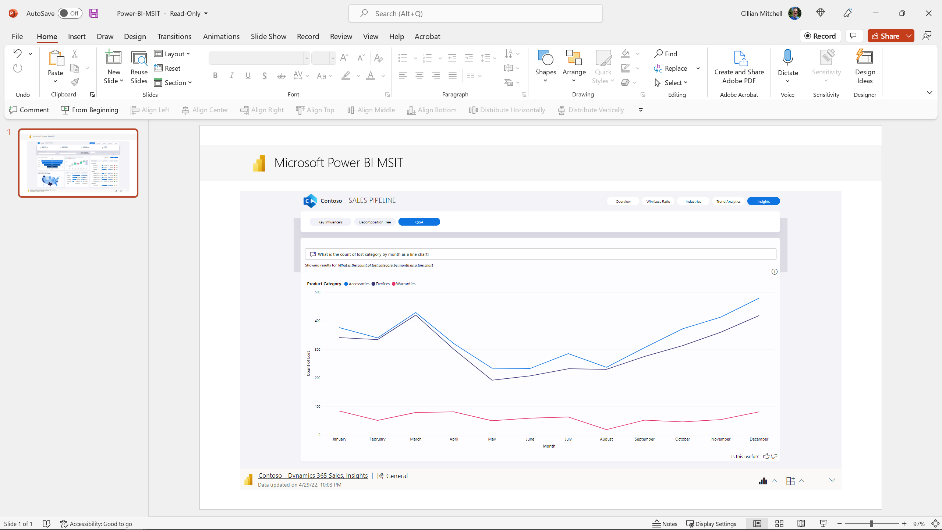Start Dictate voice typing
Viewport: 942px width, 530px height.
pyautogui.click(x=787, y=63)
